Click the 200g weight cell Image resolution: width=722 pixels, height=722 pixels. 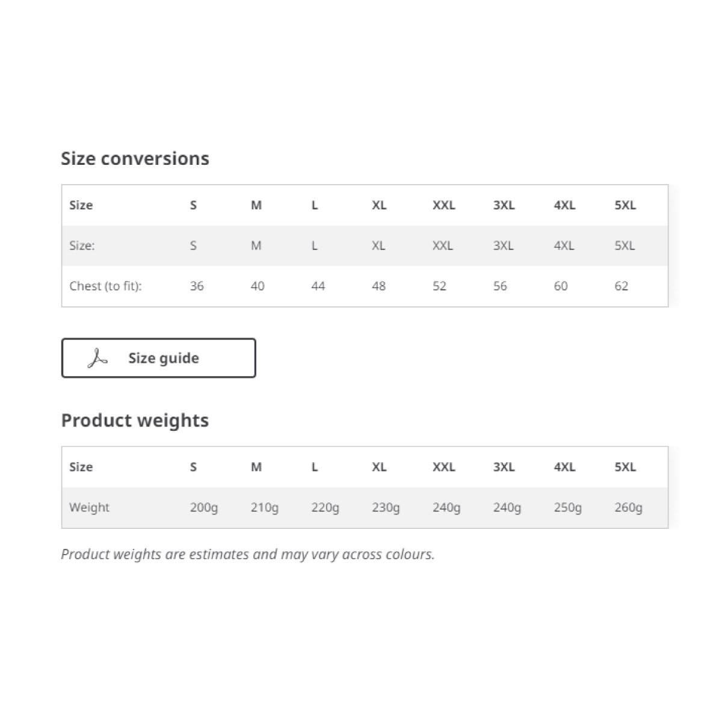point(204,507)
